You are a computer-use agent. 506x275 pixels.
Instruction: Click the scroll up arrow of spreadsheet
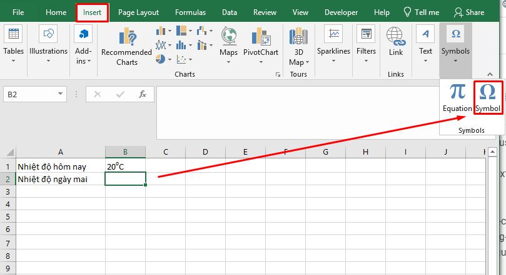492,152
